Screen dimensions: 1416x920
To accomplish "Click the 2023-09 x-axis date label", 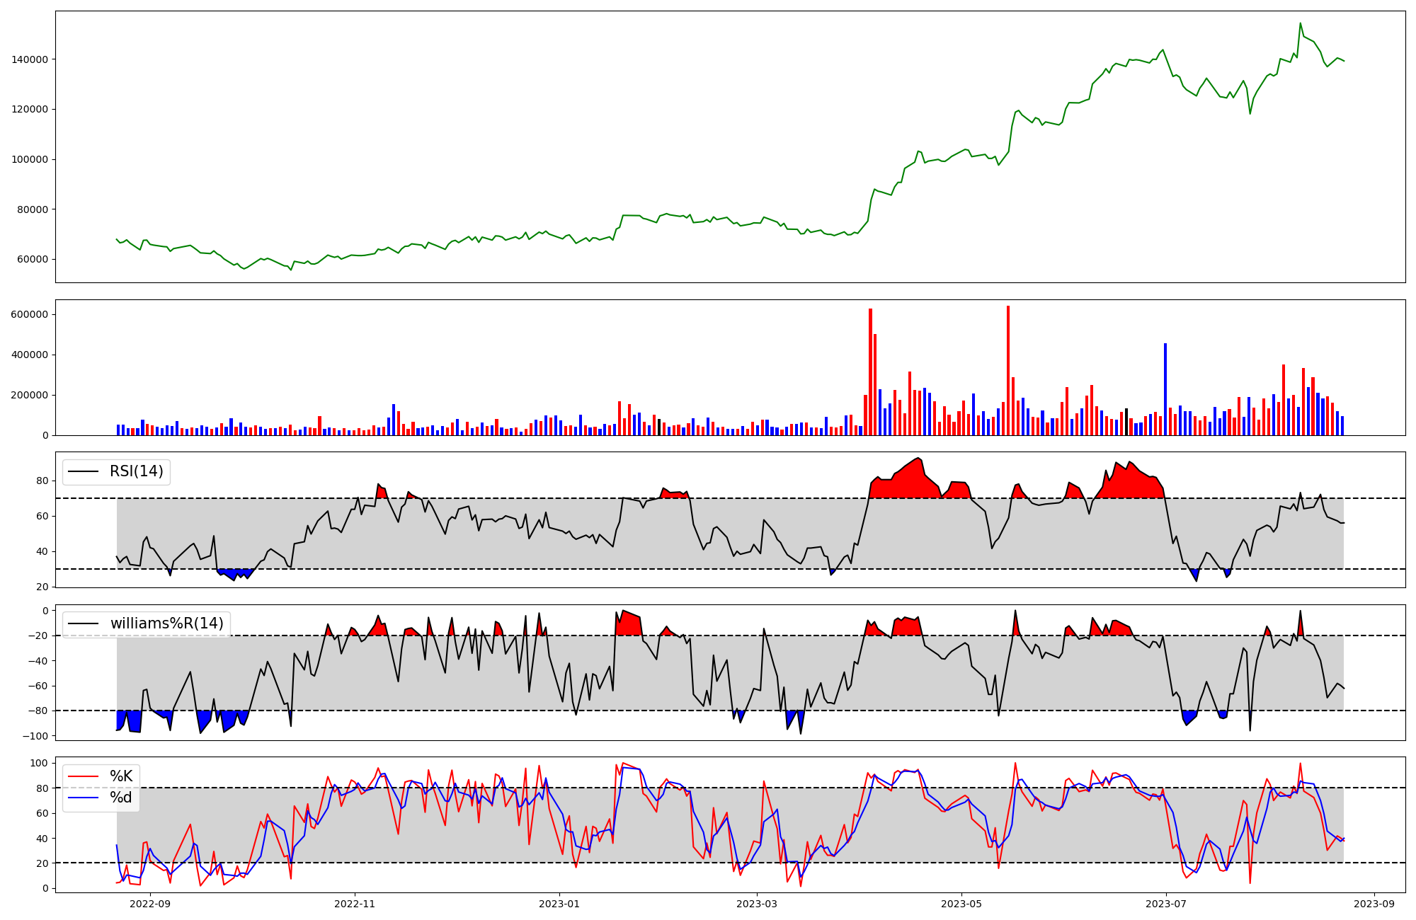I will 1374,904.
